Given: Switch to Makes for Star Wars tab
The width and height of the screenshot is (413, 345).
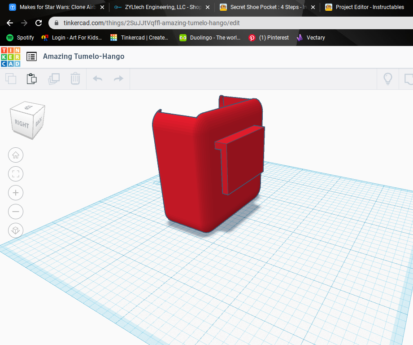Looking at the screenshot, I should pyautogui.click(x=57, y=7).
